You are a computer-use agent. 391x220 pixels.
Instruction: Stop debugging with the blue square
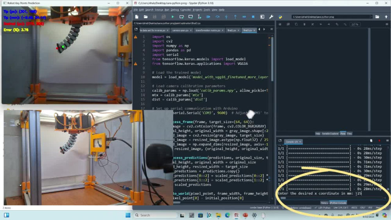point(253,17)
